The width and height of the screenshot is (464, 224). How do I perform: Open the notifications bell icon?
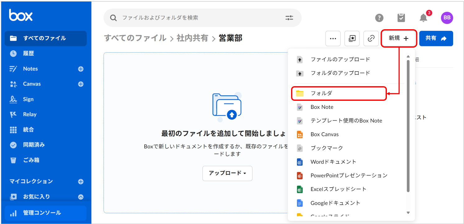(x=423, y=18)
